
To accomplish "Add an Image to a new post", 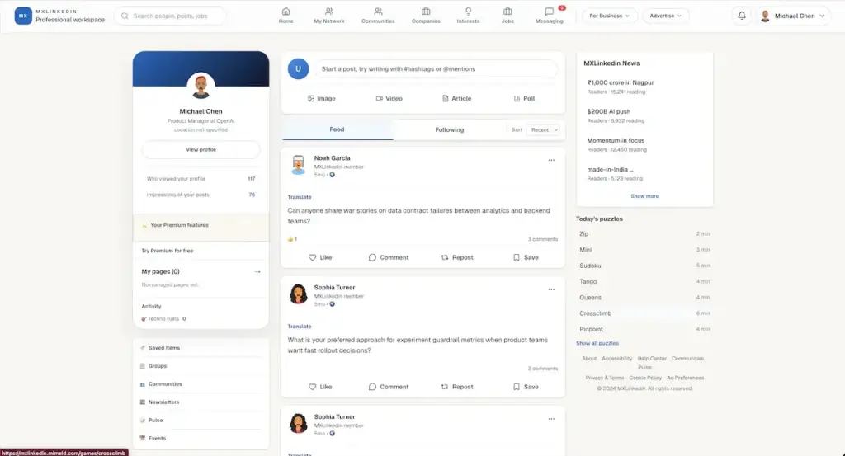I will (321, 98).
